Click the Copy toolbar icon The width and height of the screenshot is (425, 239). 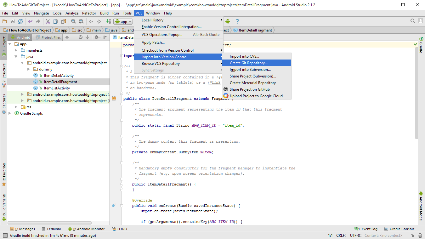point(56,21)
